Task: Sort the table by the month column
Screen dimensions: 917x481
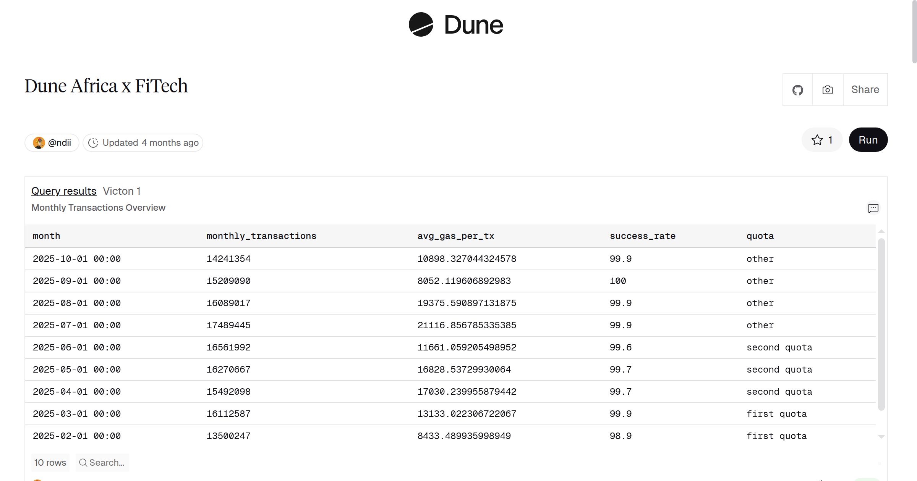Action: click(47, 236)
